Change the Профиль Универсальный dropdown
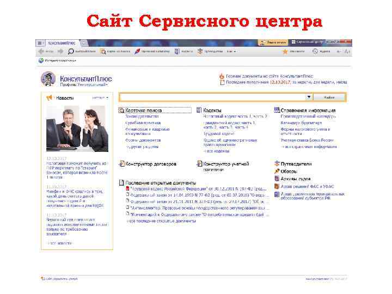This screenshot has height=294, width=392. pyautogui.click(x=84, y=85)
